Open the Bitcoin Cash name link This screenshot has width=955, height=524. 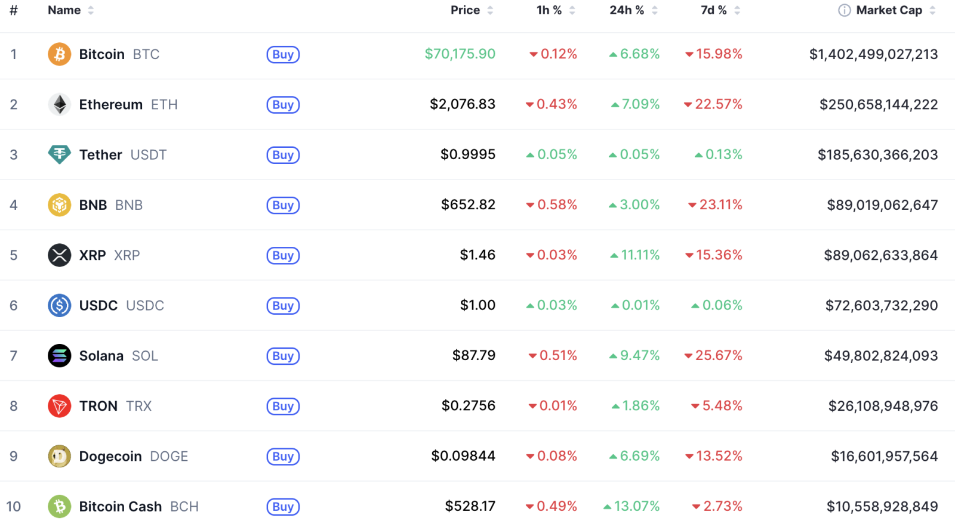pos(121,507)
